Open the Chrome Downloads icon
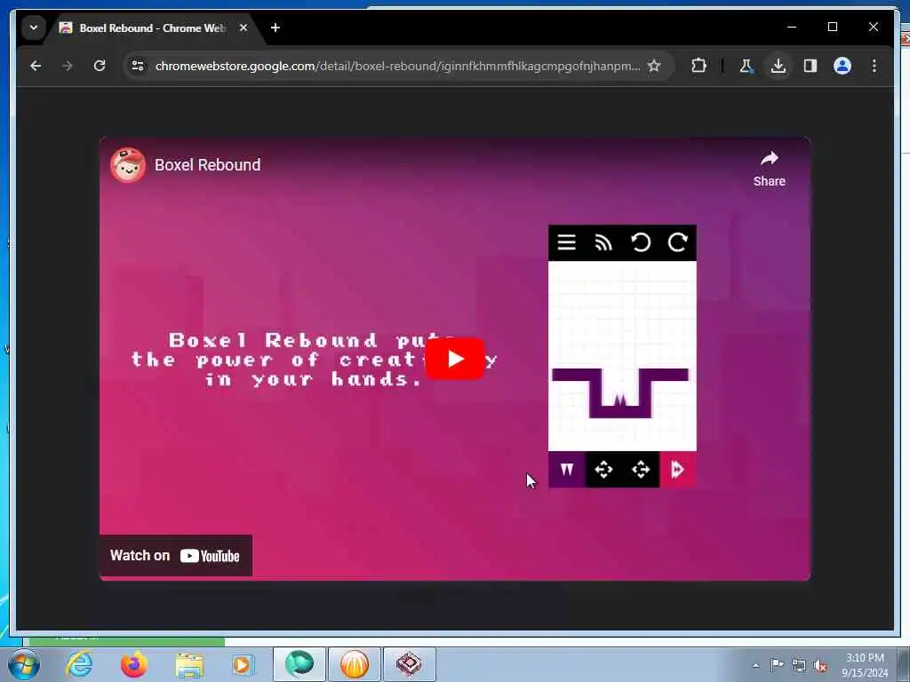This screenshot has width=910, height=682. 778,66
